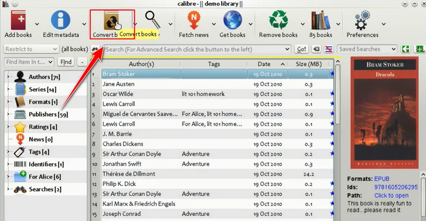Select the Searches binoculars icon
Viewport: 426px width, 221px height.
20,189
